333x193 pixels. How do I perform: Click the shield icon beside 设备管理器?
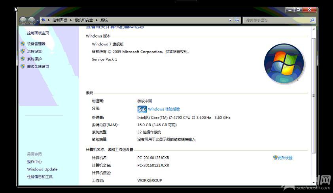[23, 44]
